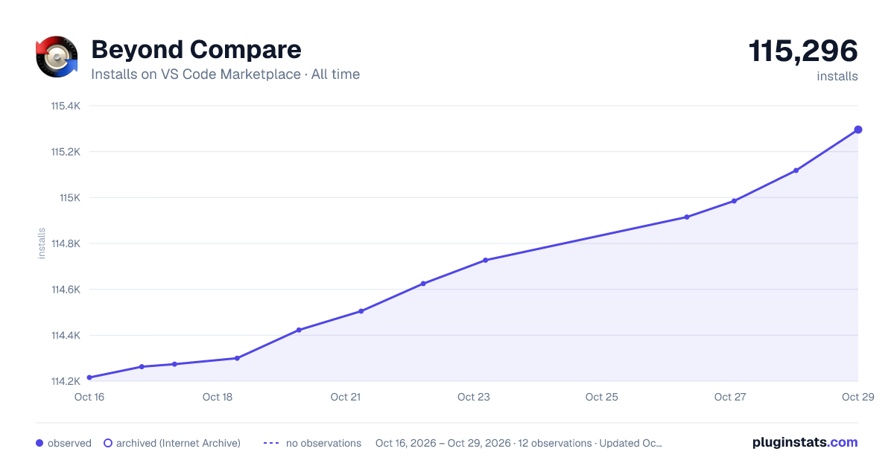Select the data point above Oct 27

point(734,201)
